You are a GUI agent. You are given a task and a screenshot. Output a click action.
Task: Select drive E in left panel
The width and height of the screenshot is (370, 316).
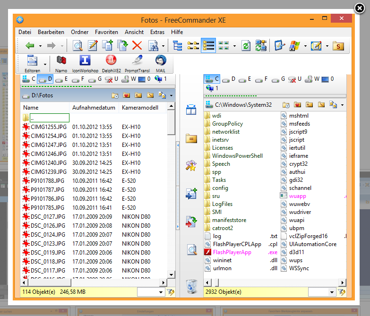tap(61, 79)
